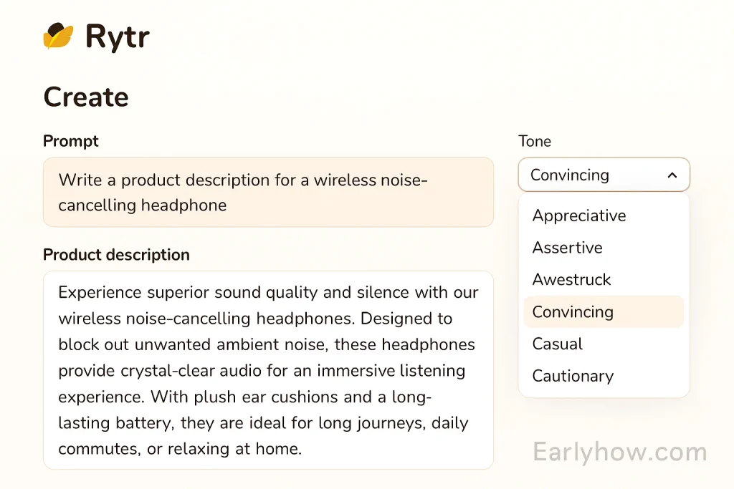Pick the Awestruck tone option
This screenshot has width=734, height=489.
(x=571, y=279)
